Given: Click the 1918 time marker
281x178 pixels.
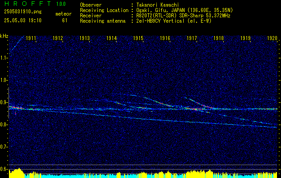Looking at the screenshot, I should [x=218, y=38].
